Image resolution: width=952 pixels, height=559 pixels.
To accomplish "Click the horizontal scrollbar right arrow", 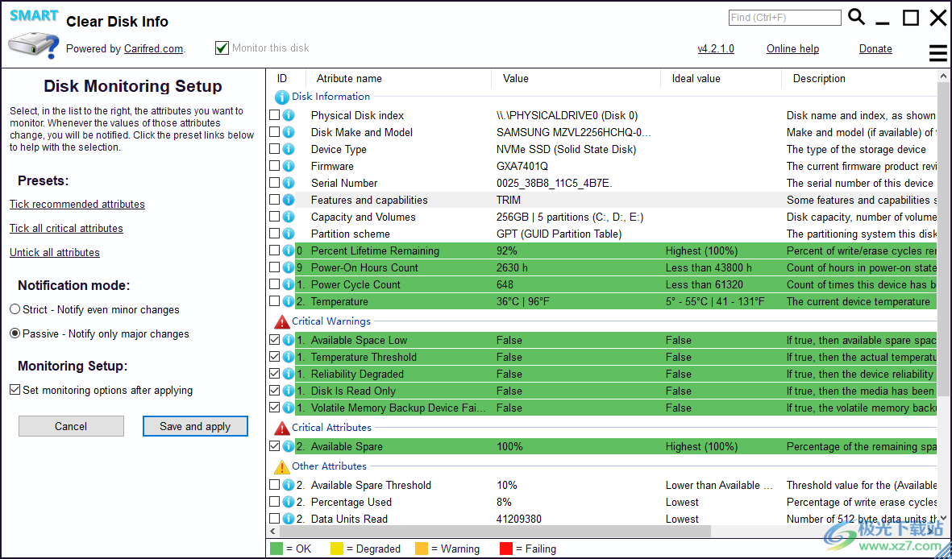I will pos(931,532).
